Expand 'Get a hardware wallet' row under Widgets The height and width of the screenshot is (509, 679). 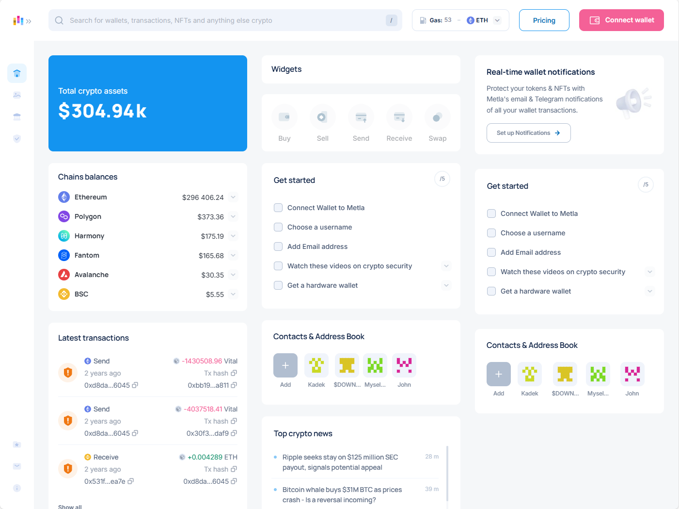click(446, 285)
